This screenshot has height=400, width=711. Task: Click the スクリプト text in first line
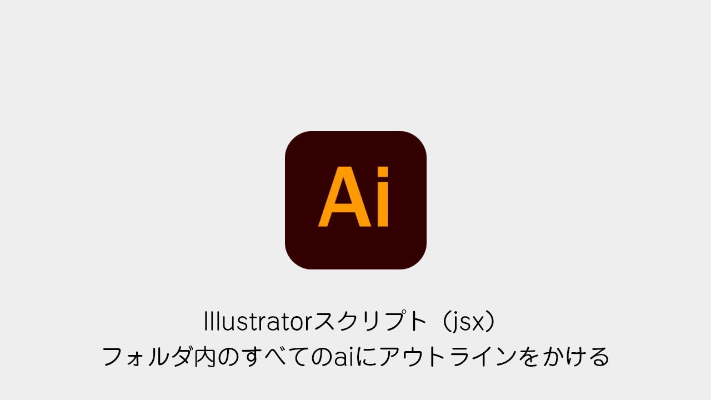pyautogui.click(x=370, y=322)
